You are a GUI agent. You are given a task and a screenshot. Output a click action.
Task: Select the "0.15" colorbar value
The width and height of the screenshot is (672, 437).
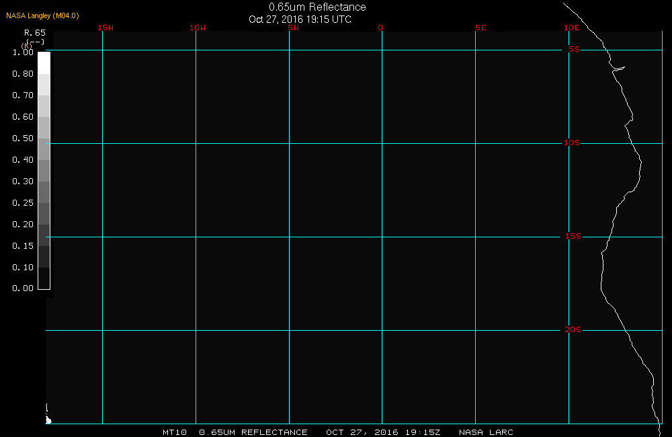point(23,245)
